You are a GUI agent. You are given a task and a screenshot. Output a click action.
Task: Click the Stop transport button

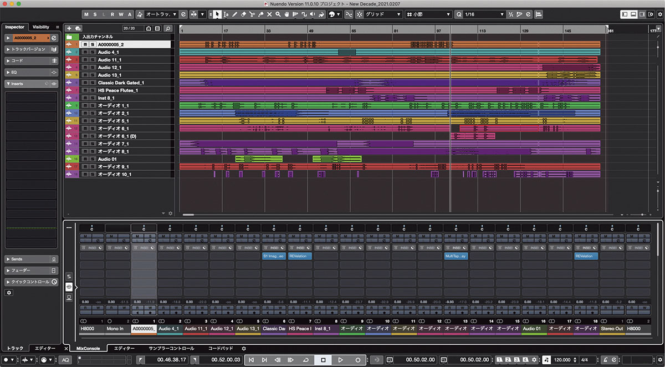(x=323, y=360)
